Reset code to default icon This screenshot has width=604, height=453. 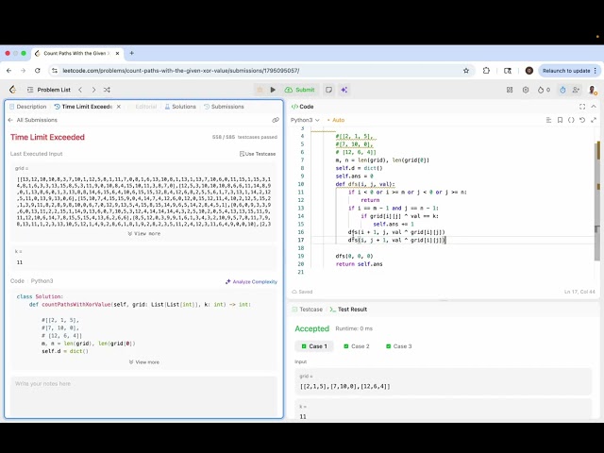point(582,120)
